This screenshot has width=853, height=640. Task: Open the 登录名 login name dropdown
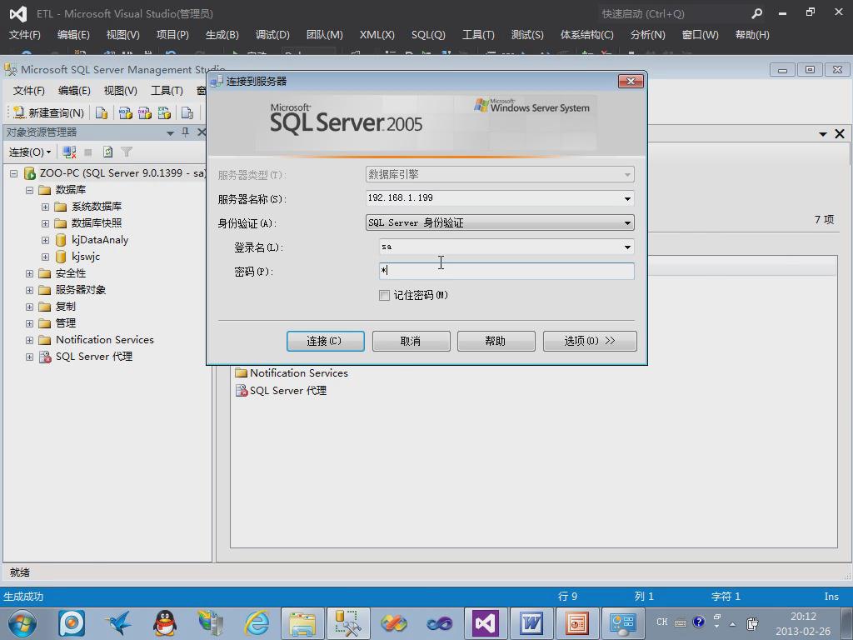click(x=627, y=247)
